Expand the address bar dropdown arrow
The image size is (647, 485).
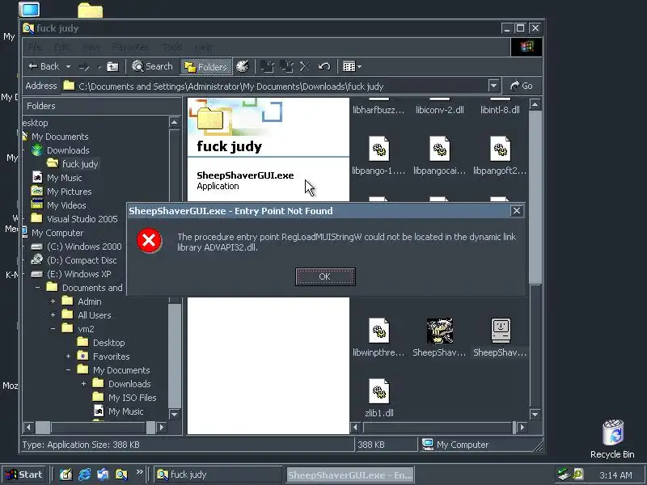[494, 86]
